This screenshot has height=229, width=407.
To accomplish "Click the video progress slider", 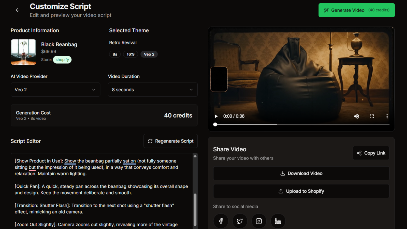I will tap(302, 124).
